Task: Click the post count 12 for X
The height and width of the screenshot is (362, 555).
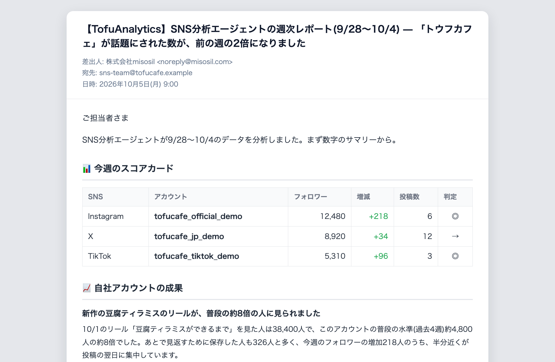Action: [427, 236]
